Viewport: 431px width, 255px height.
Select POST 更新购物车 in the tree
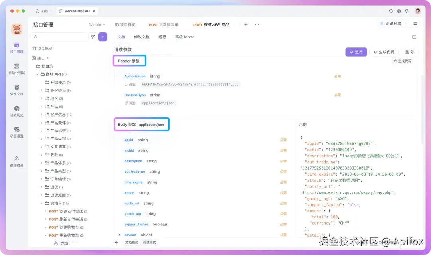(x=66, y=235)
